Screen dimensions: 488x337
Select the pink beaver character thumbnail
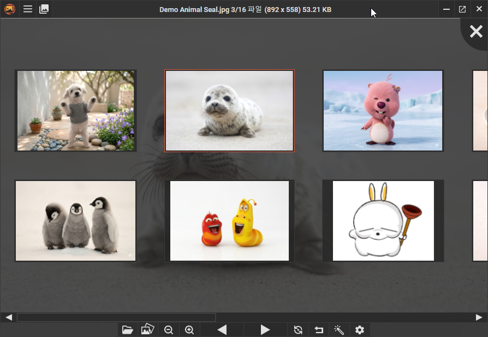383,111
